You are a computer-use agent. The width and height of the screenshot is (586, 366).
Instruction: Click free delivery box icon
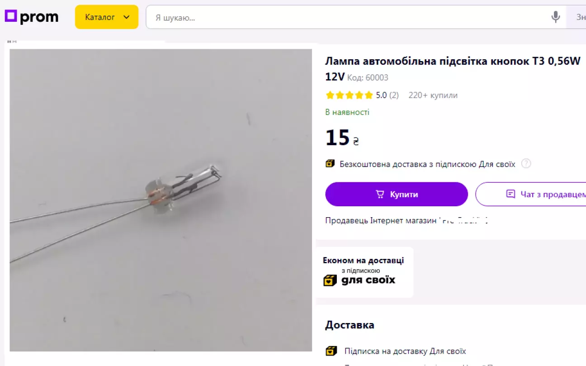click(x=330, y=164)
